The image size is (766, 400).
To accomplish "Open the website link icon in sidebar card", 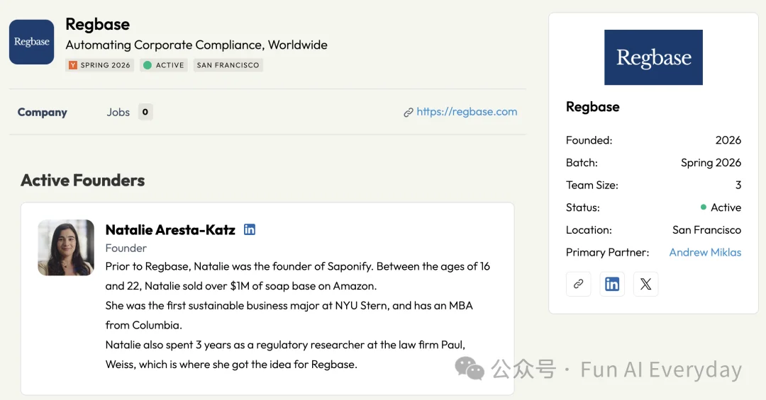I will point(579,284).
